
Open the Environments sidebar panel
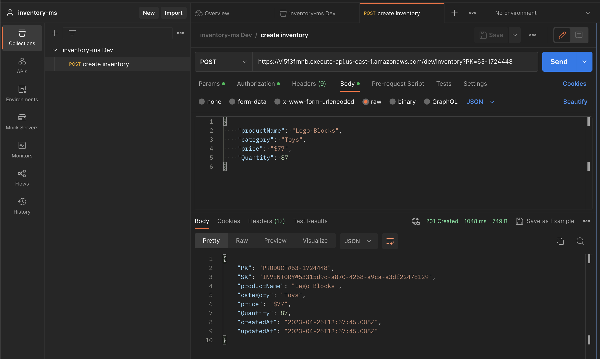click(x=22, y=94)
